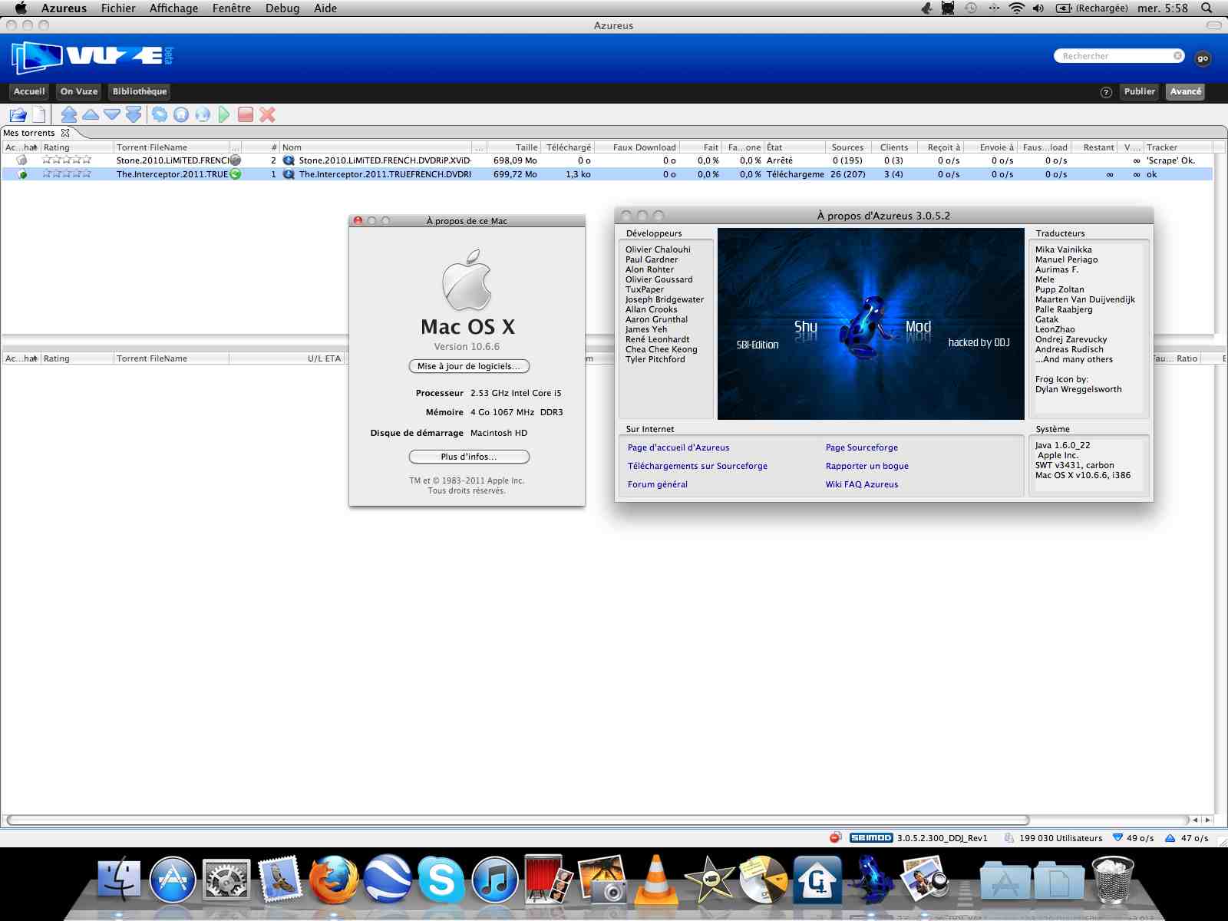The height and width of the screenshot is (921, 1228).
Task: Click the Vuze logo in the header
Action: [92, 57]
